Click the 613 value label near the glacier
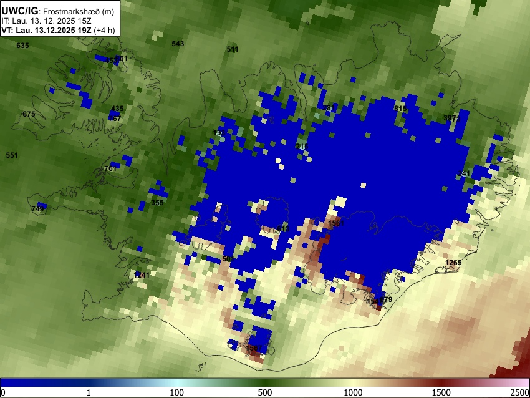This screenshot has width=530, height=398. [283, 229]
